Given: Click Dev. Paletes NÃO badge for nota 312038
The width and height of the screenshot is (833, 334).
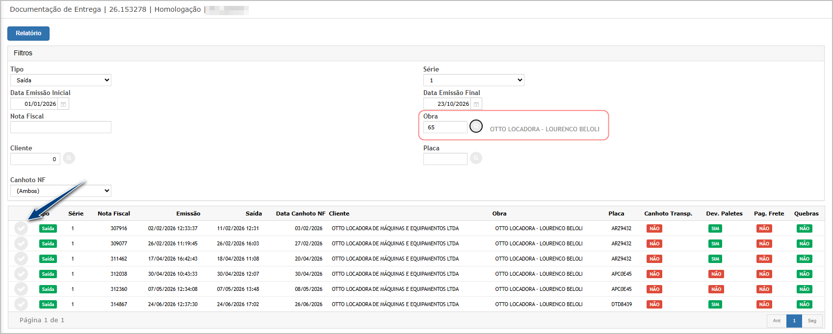Looking at the screenshot, I should [716, 274].
